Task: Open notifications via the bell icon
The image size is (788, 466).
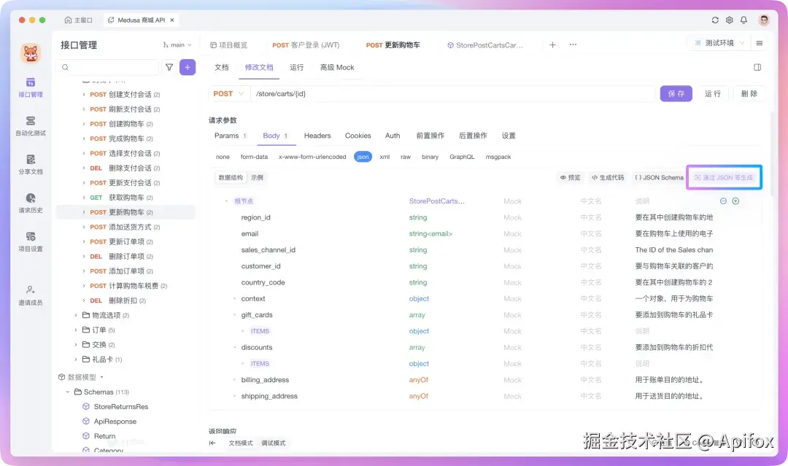Action: tap(743, 20)
